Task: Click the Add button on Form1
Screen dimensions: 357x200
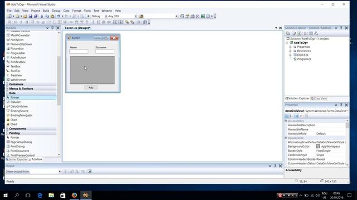Action: [x=91, y=88]
